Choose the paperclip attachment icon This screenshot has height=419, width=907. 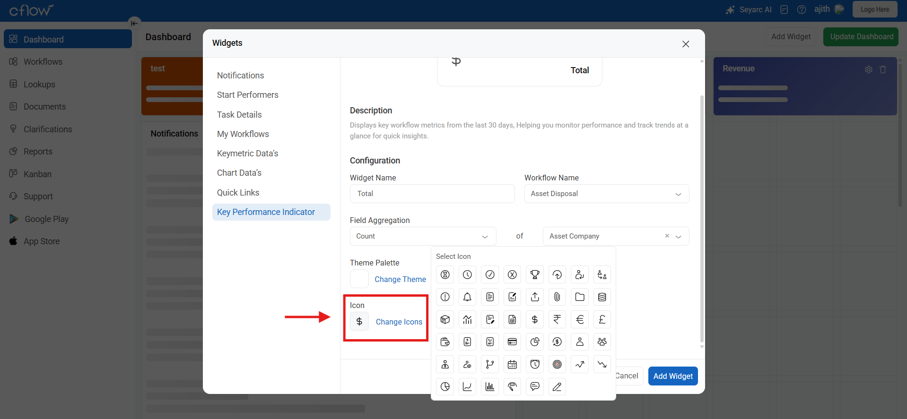[x=557, y=297]
